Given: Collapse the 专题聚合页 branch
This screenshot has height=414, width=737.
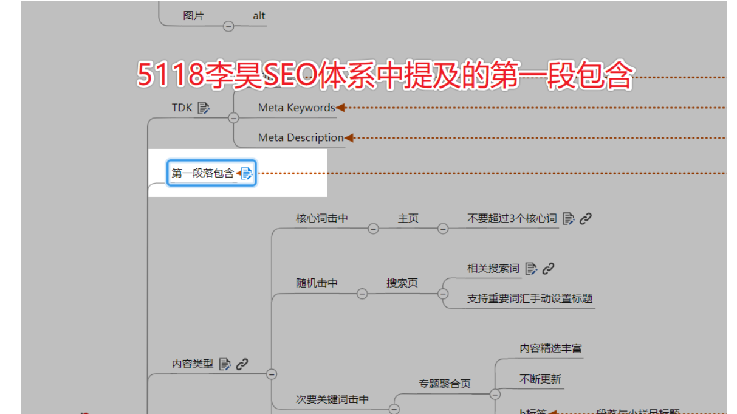Looking at the screenshot, I should tap(495, 394).
